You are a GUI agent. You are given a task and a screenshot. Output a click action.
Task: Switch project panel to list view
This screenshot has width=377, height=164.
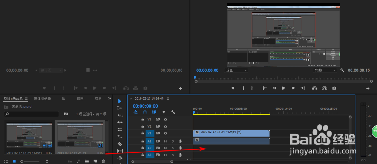[x=5, y=161]
